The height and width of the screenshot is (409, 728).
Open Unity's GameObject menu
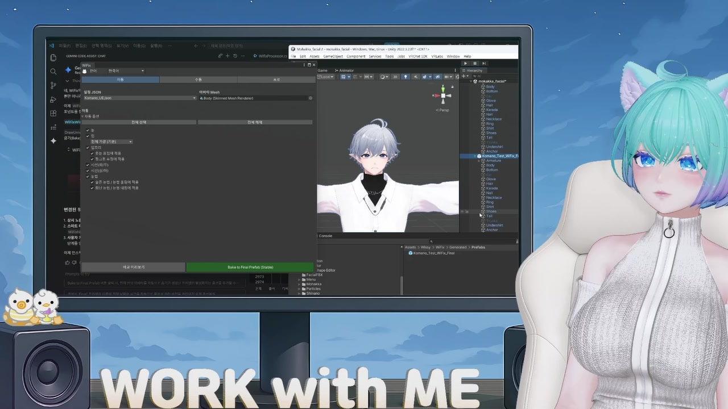333,56
